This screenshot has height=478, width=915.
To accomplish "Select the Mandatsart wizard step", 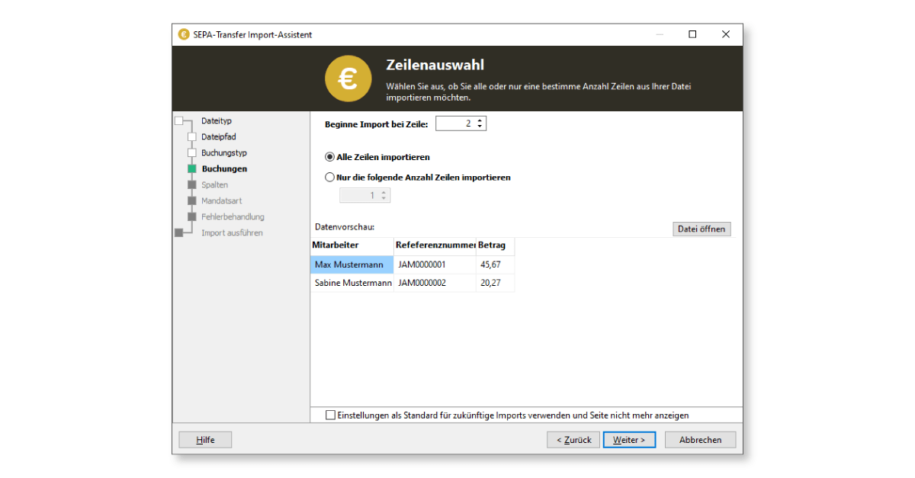I will 220,201.
